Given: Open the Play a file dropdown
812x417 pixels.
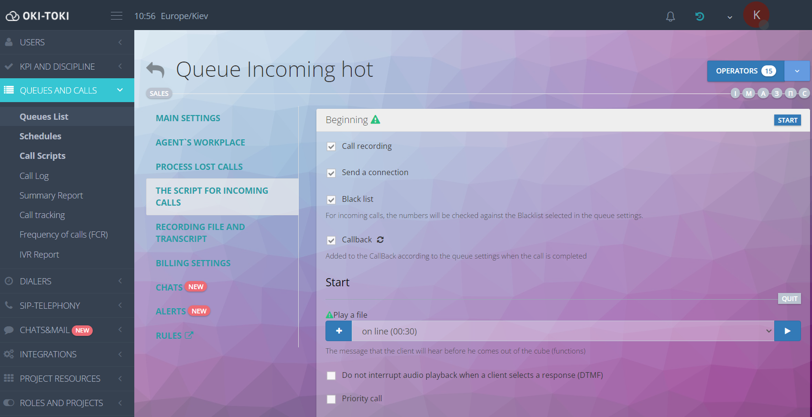Looking at the screenshot, I should [x=563, y=331].
